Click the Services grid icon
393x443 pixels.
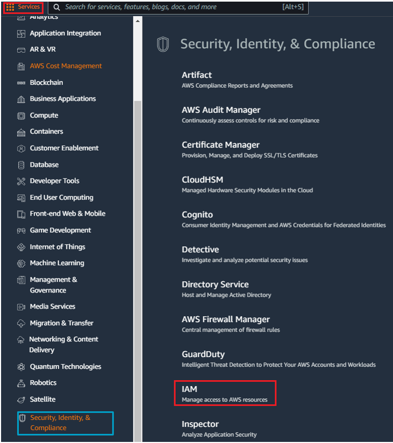click(x=10, y=7)
